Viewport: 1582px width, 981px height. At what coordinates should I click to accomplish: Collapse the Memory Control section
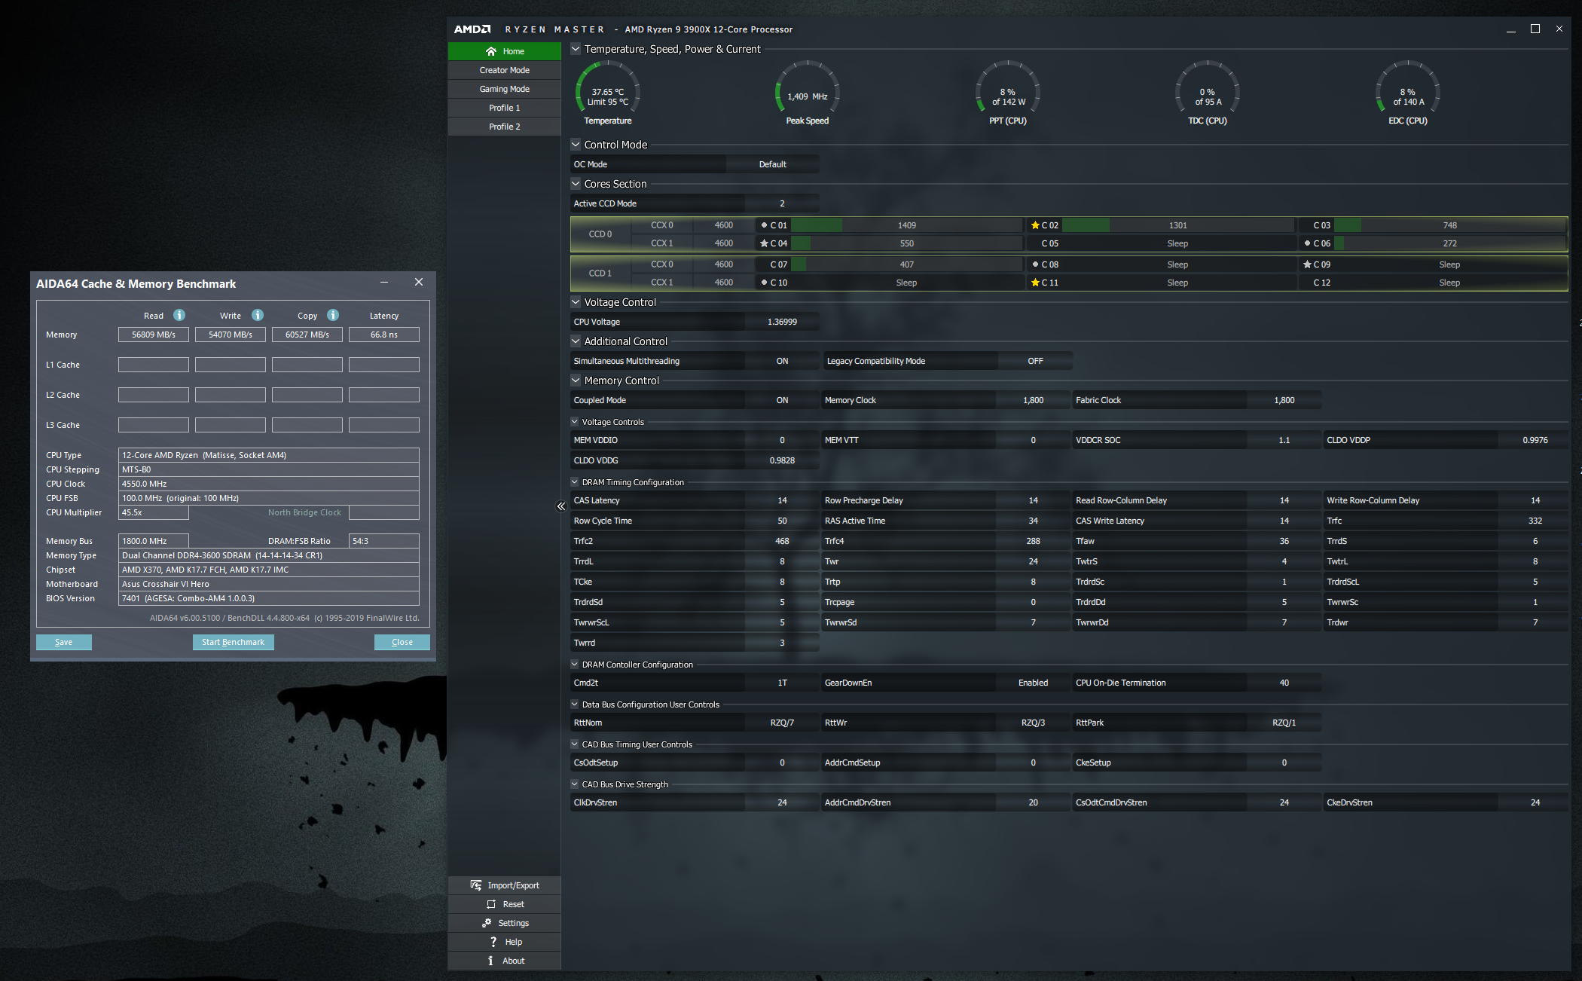tap(576, 380)
